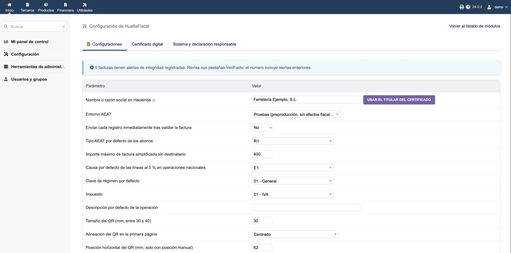Open the Clave de régimen dropdown

point(293,181)
